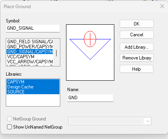The width and height of the screenshot is (168, 139).
Task: Click the OK button
Action: click(x=137, y=24)
